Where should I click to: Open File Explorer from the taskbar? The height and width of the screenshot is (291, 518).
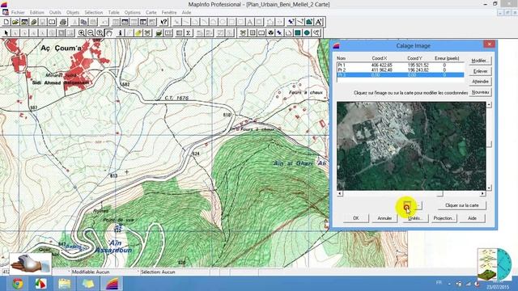point(65,284)
